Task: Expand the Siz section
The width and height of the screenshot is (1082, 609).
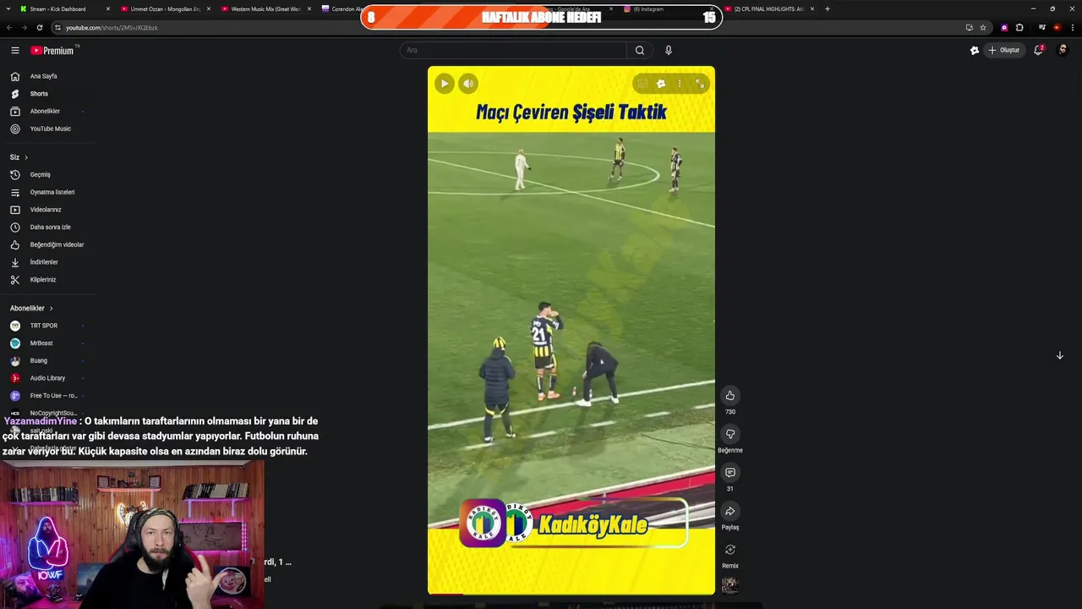Action: point(19,157)
